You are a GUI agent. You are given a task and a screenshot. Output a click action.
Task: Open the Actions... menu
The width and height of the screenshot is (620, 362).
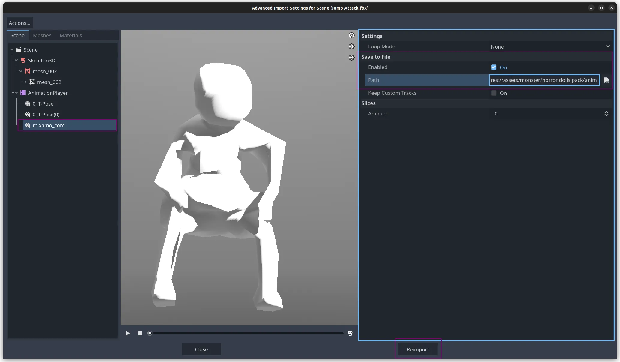click(x=19, y=23)
